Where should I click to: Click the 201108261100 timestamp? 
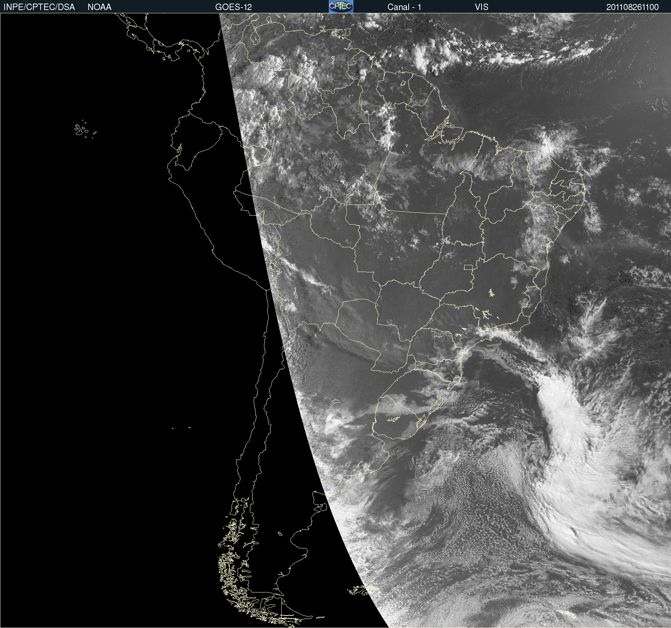coord(633,7)
